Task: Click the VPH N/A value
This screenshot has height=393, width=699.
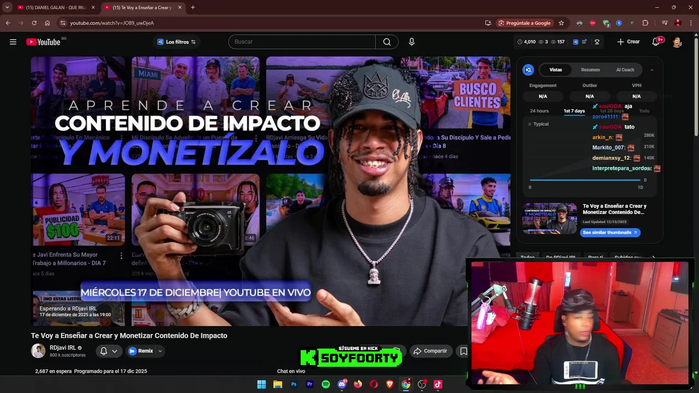Action: tap(636, 97)
